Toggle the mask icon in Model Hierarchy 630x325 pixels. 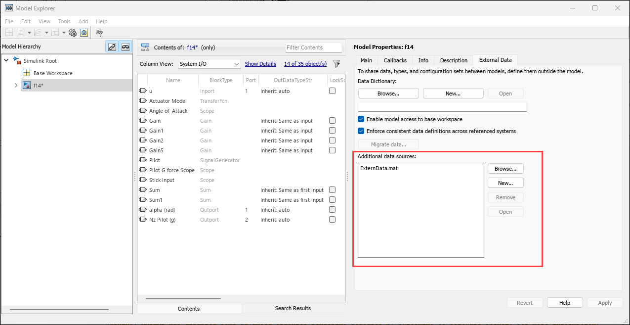point(126,47)
